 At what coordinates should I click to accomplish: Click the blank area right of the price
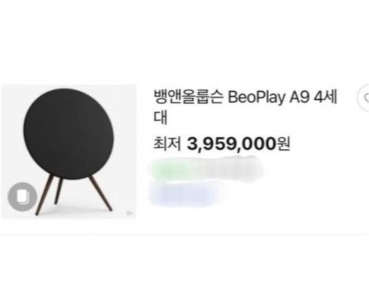(329, 142)
